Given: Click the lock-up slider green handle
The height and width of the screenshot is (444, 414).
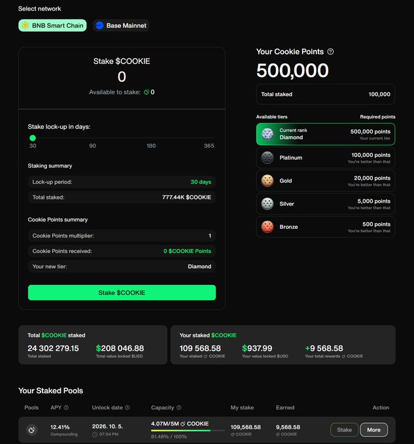Looking at the screenshot, I should click(x=33, y=138).
